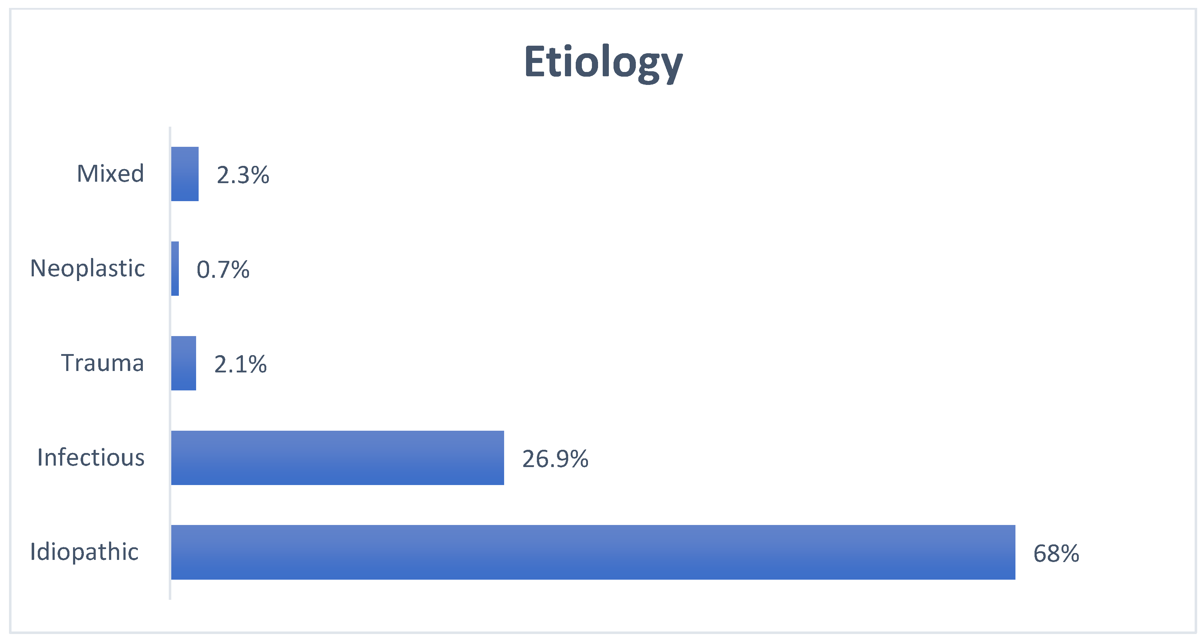
Task: Select the 2.1% data label
Action: tap(240, 364)
